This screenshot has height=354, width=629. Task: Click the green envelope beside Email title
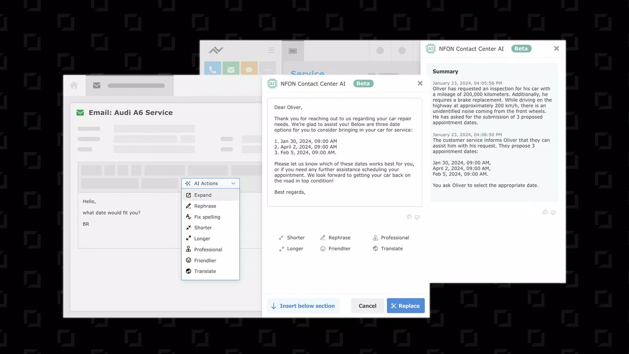coord(80,113)
